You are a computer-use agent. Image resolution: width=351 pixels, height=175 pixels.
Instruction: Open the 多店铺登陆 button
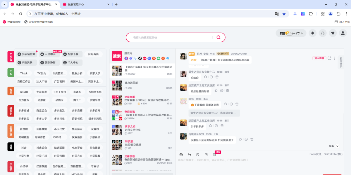tap(26, 54)
